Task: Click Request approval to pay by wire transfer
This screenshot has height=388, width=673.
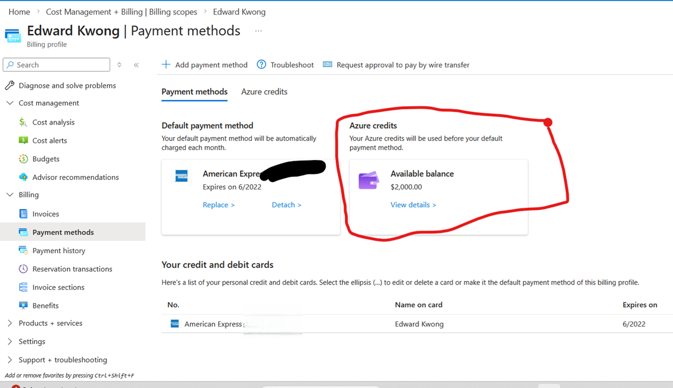Action: (396, 65)
